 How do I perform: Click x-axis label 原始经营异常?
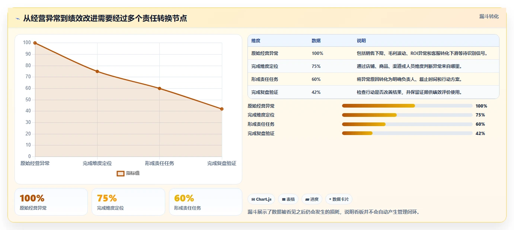point(35,163)
